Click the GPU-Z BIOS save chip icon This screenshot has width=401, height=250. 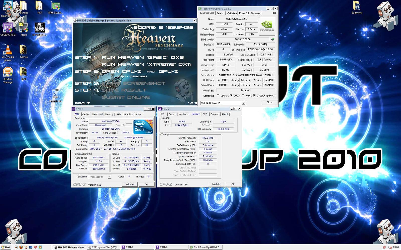click(x=273, y=39)
